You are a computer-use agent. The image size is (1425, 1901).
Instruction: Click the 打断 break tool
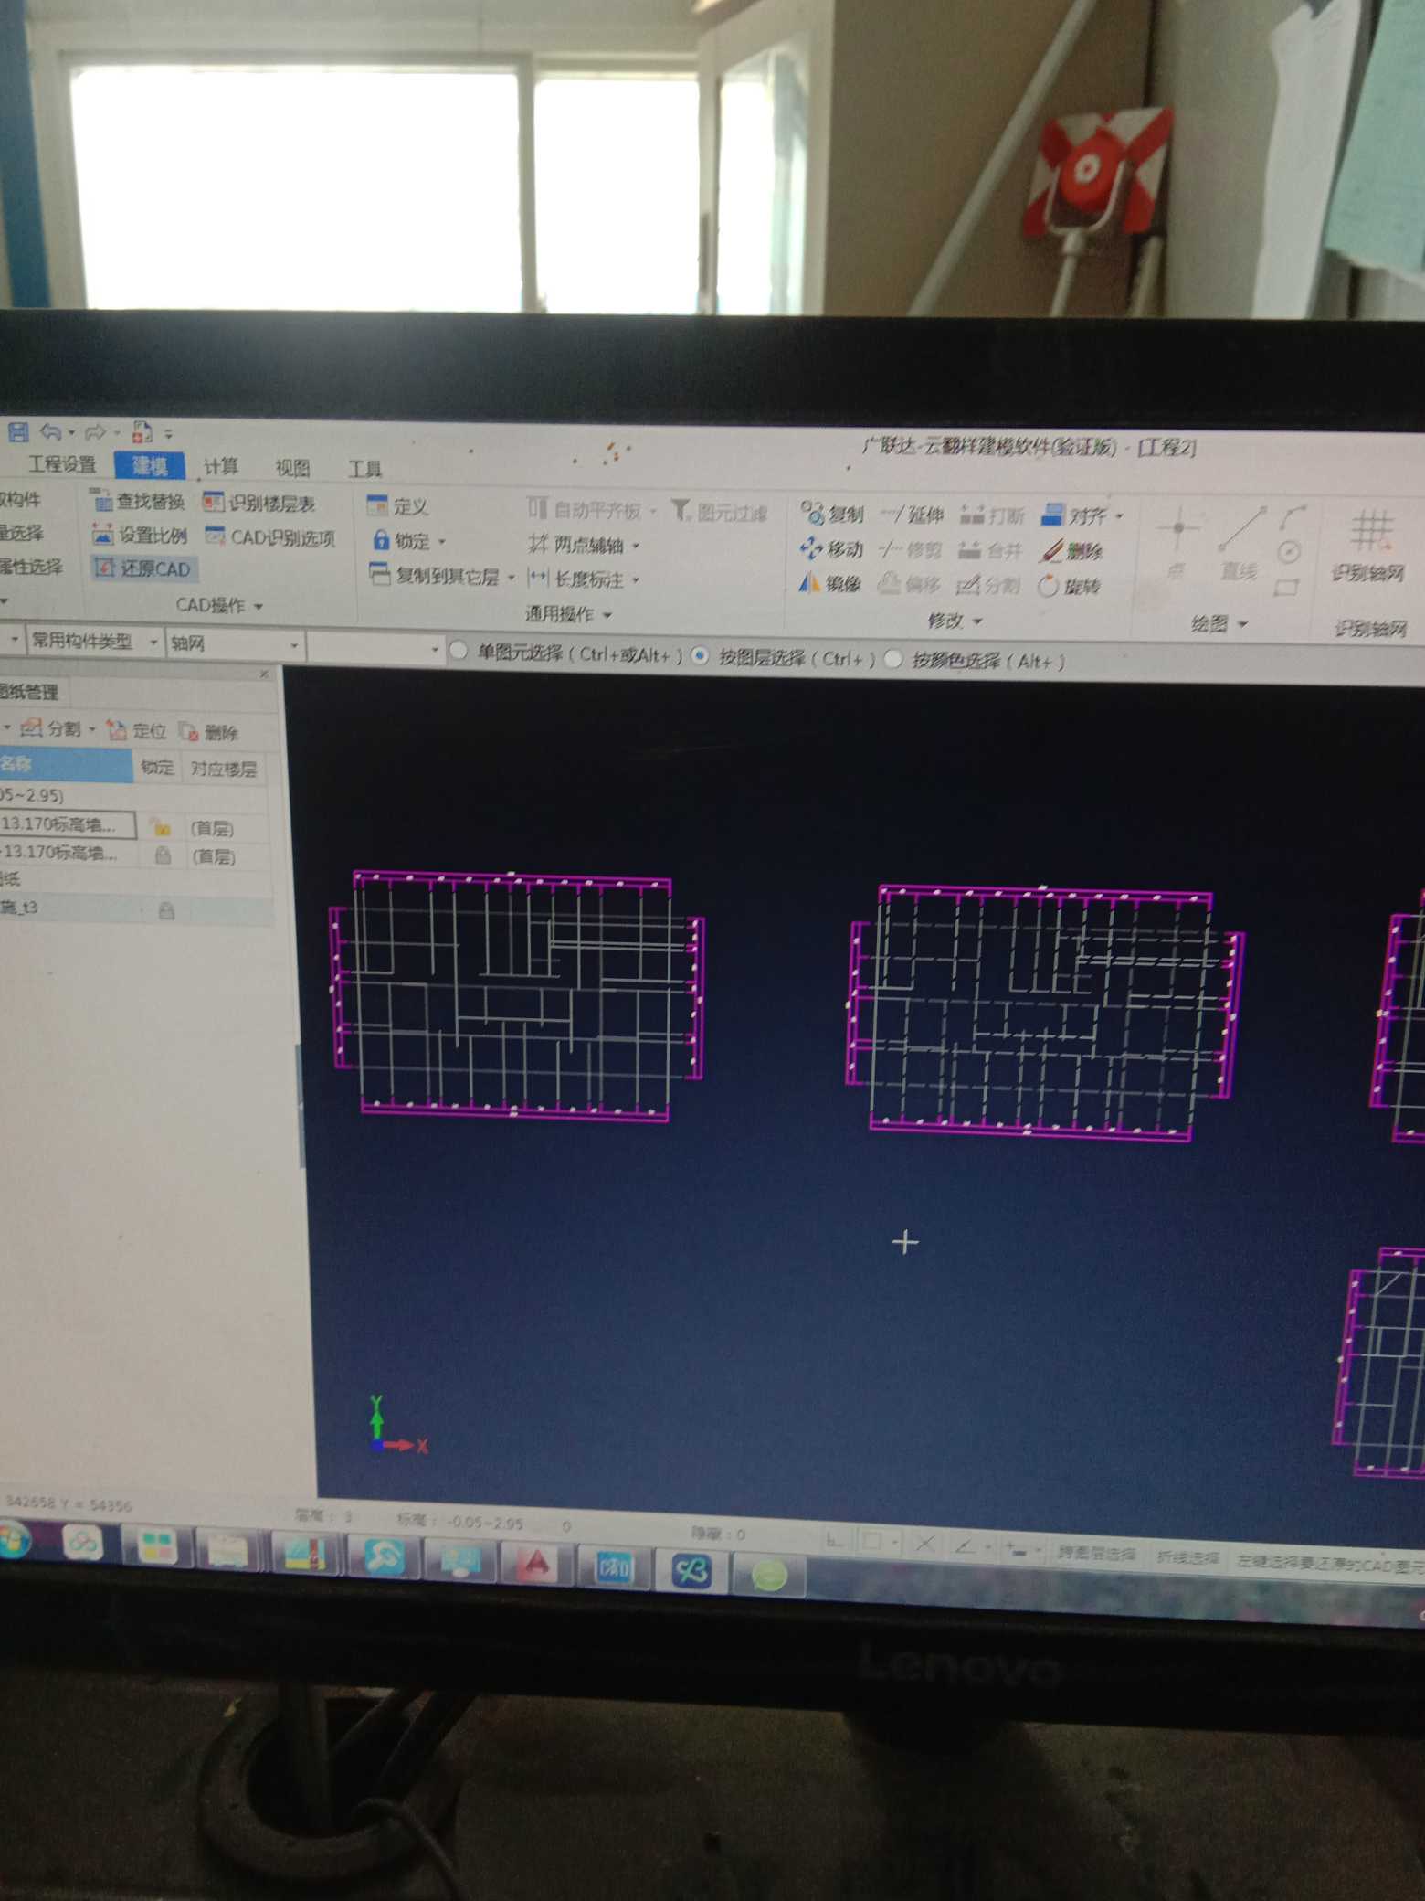tap(993, 515)
